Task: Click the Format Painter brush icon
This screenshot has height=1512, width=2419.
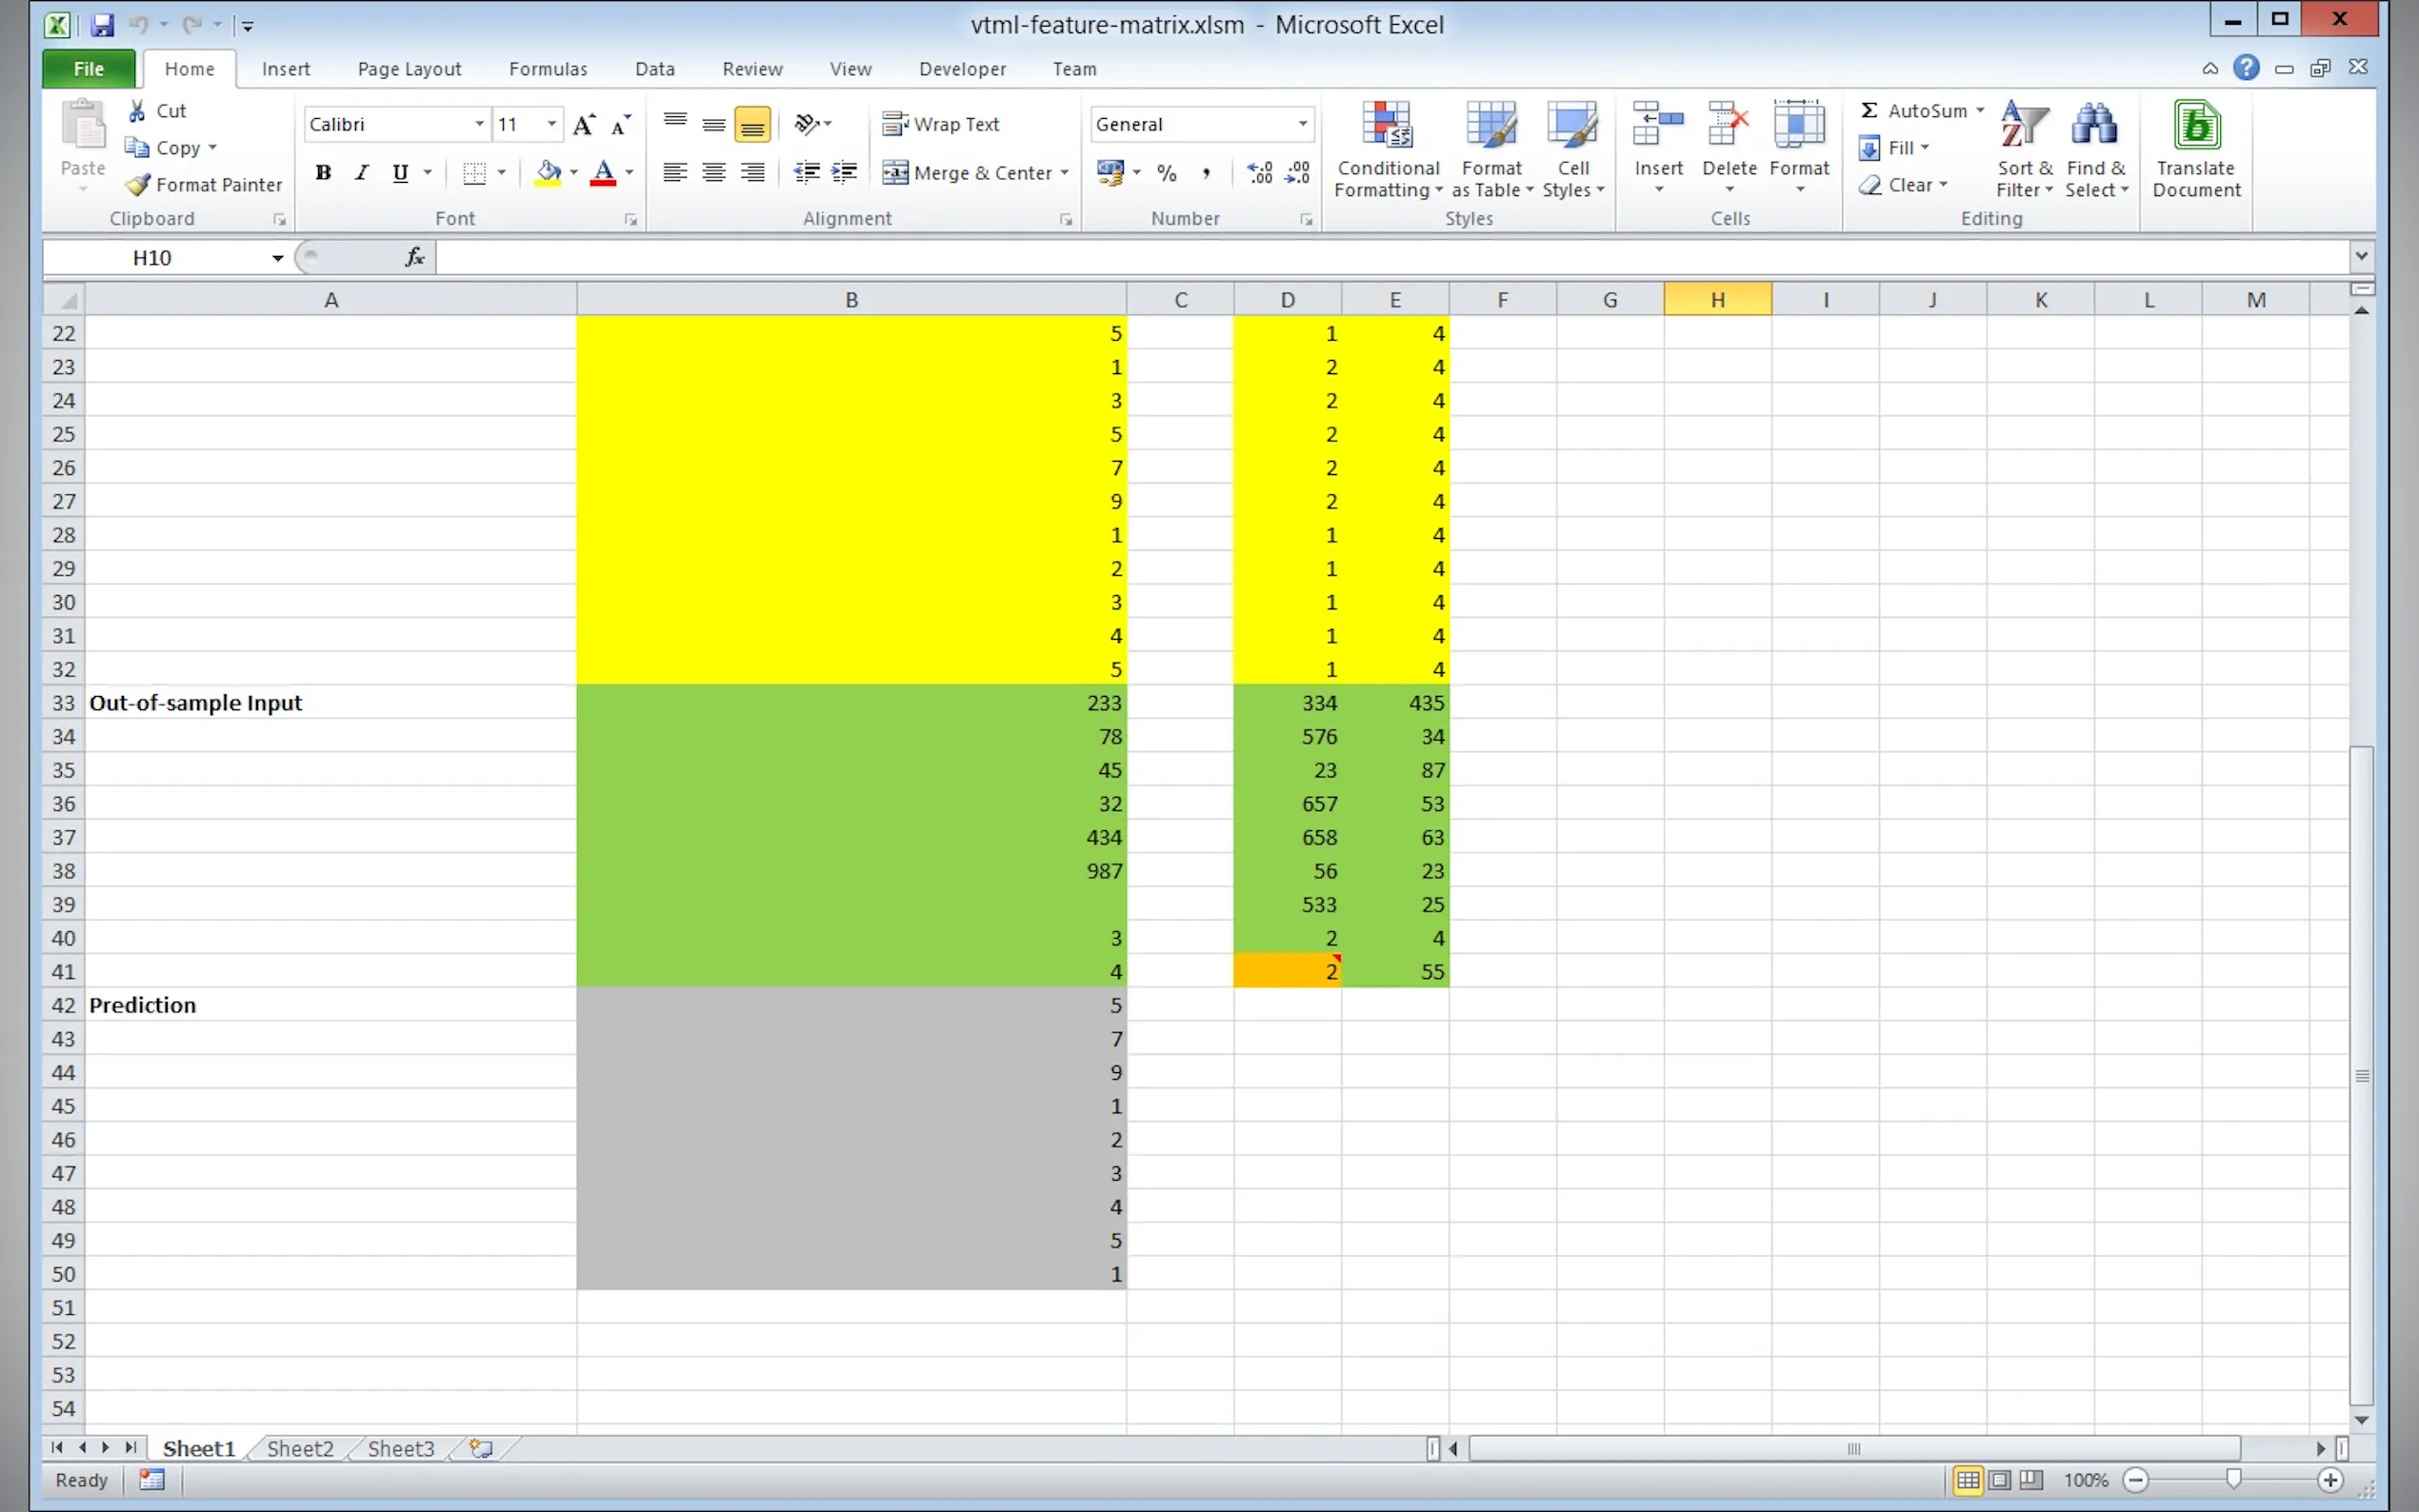Action: [138, 185]
